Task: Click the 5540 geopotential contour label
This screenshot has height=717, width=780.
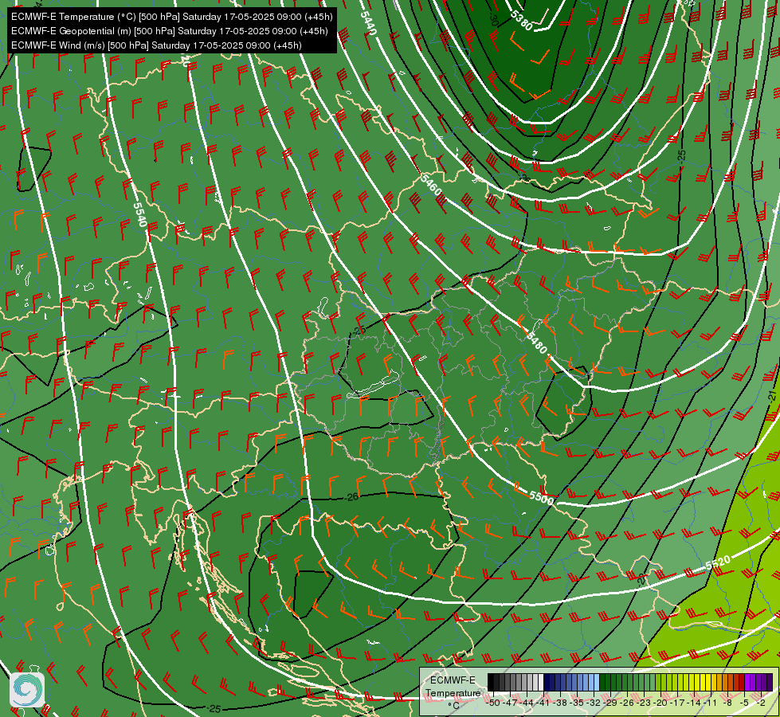Action: [x=140, y=214]
